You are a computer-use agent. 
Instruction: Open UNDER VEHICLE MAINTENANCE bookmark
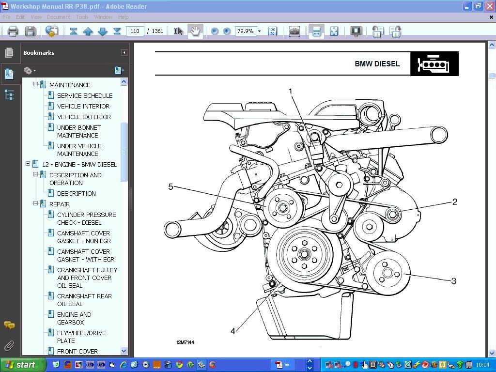coord(79,150)
